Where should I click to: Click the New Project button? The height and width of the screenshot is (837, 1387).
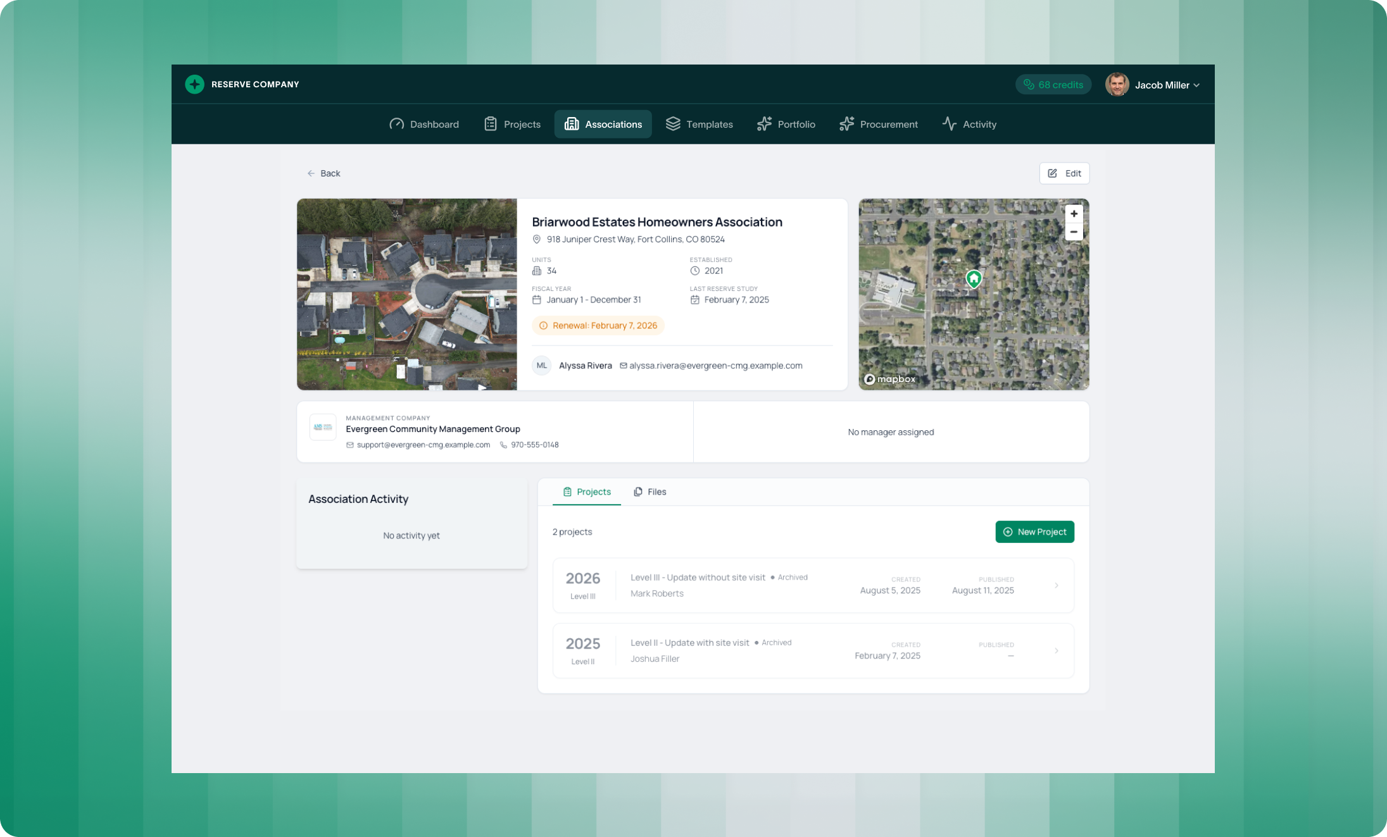point(1034,532)
